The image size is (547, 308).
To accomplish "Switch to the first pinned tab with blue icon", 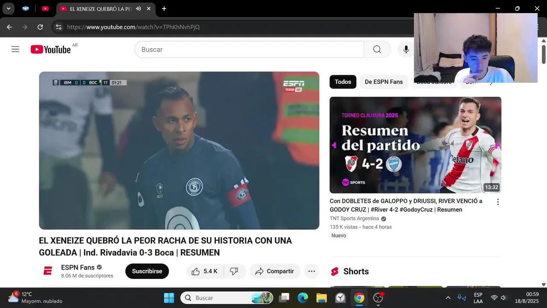I will (26, 9).
